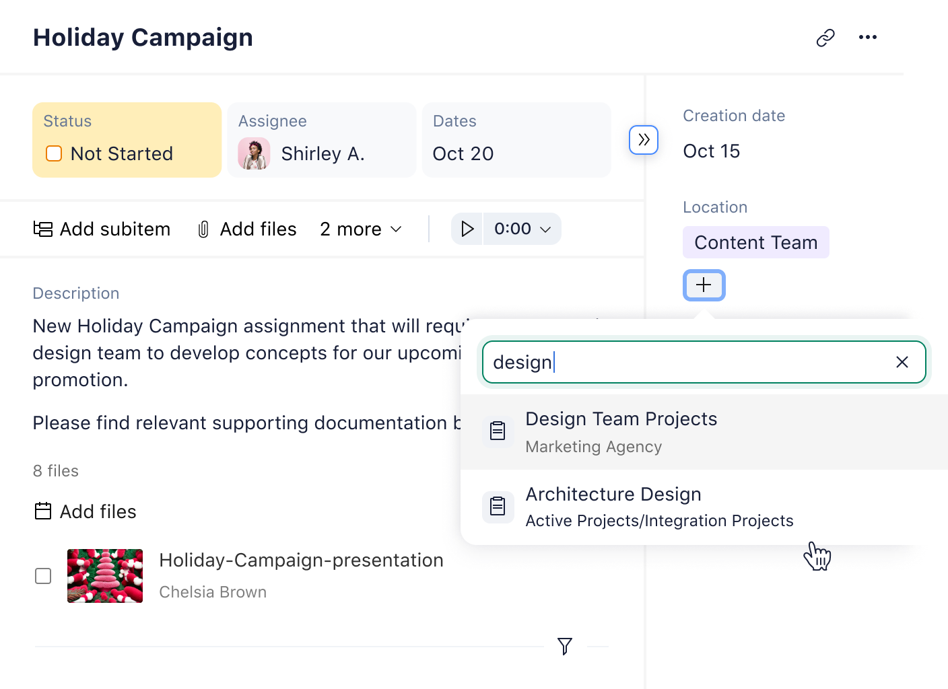The image size is (948, 689).
Task: Open the Holiday-Campaign-presentation thumbnail
Action: coord(105,576)
